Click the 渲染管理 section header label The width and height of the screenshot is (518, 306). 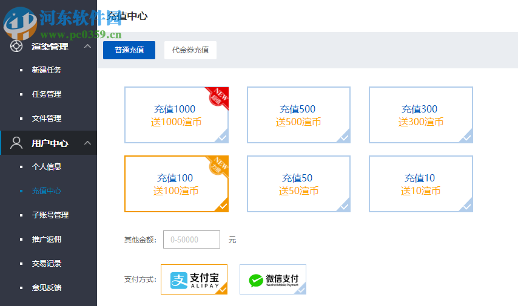coord(50,47)
